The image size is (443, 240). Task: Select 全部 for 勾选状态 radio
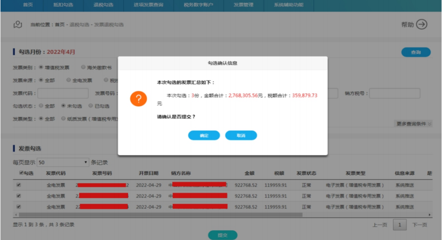coord(41,106)
